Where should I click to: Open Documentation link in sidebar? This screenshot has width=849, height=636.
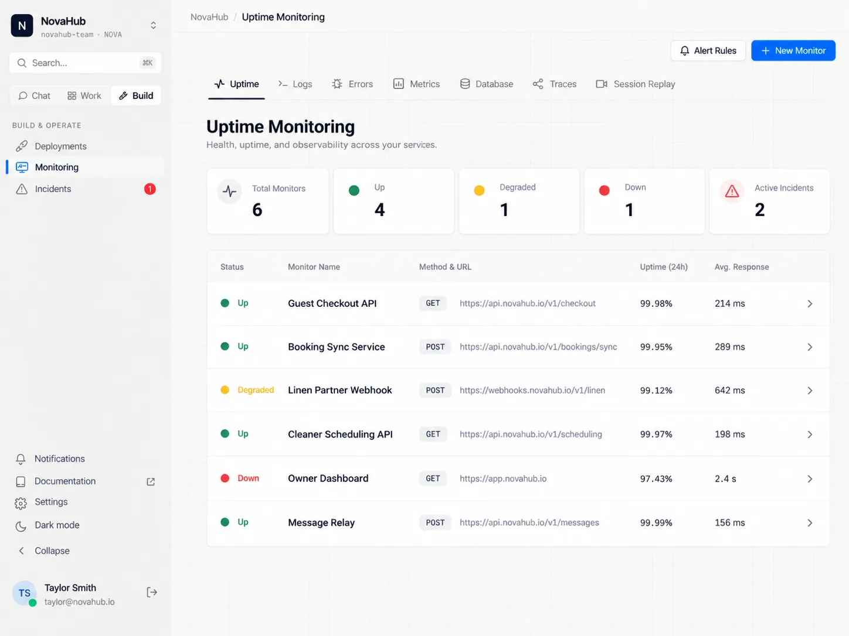click(x=65, y=481)
